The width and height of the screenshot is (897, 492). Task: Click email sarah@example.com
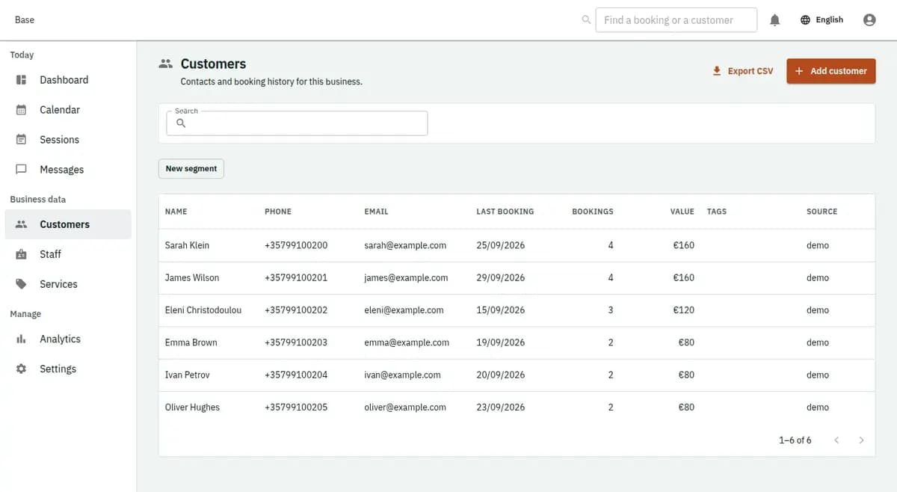[405, 245]
